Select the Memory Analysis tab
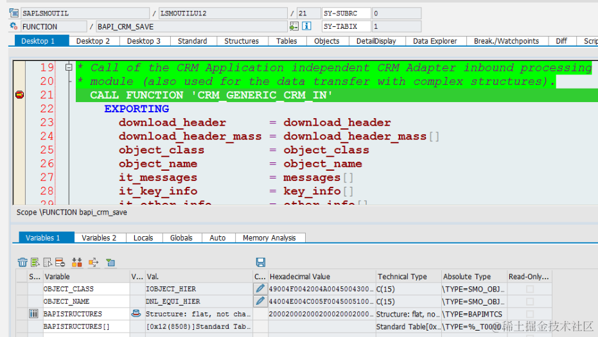This screenshot has height=337, width=598. [x=270, y=238]
